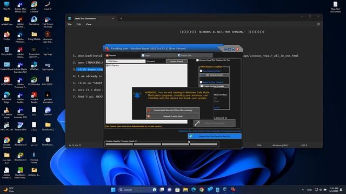Viewport: 346px width, 194px height.
Task: Open BlueStacks X desktop icon
Action: (x=21, y=142)
